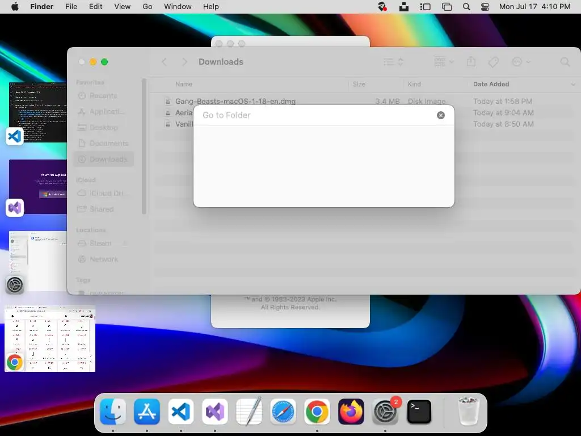Open Shared in Finder sidebar
Viewport: 581px width, 436px height.
[x=103, y=209]
